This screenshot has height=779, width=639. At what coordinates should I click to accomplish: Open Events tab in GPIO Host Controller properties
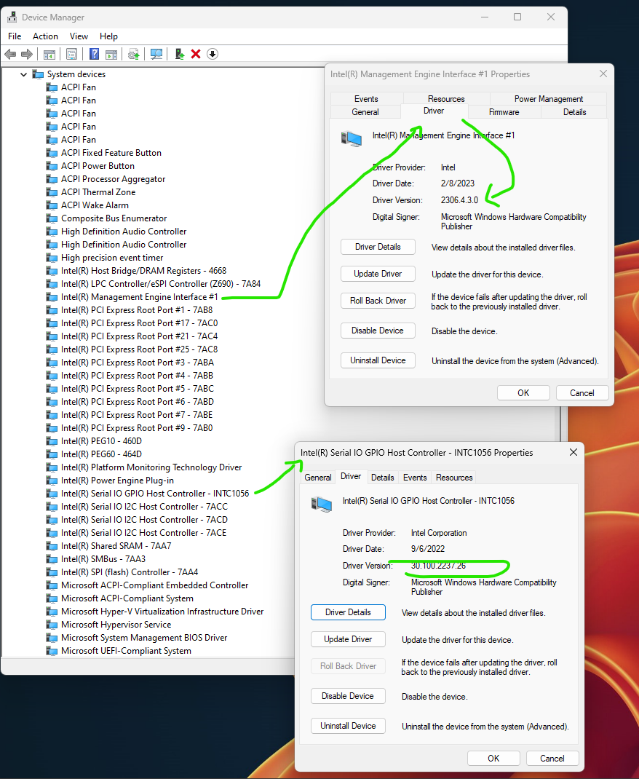tap(415, 478)
